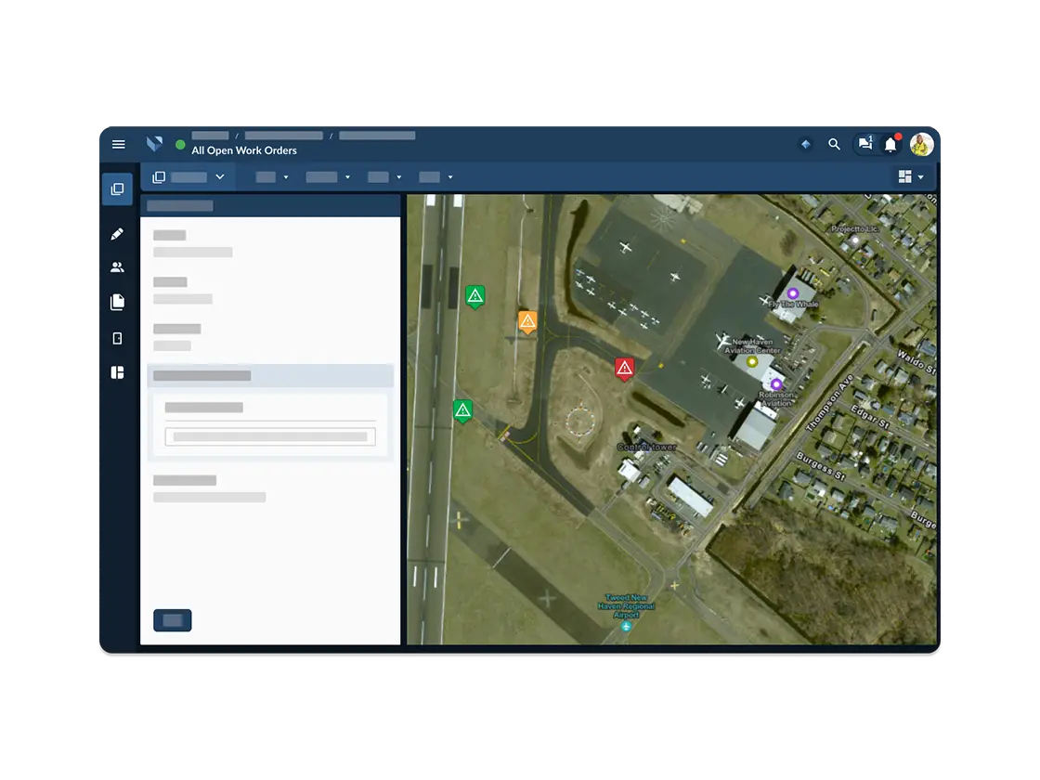This screenshot has width=1040, height=780.
Task: Click the orange warning marker on map
Action: tap(527, 322)
